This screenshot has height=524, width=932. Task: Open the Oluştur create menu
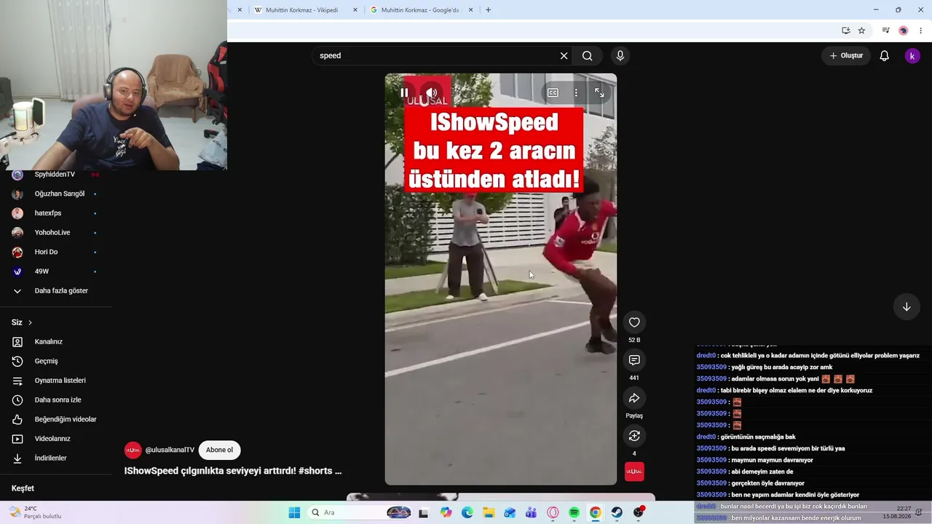(x=846, y=55)
